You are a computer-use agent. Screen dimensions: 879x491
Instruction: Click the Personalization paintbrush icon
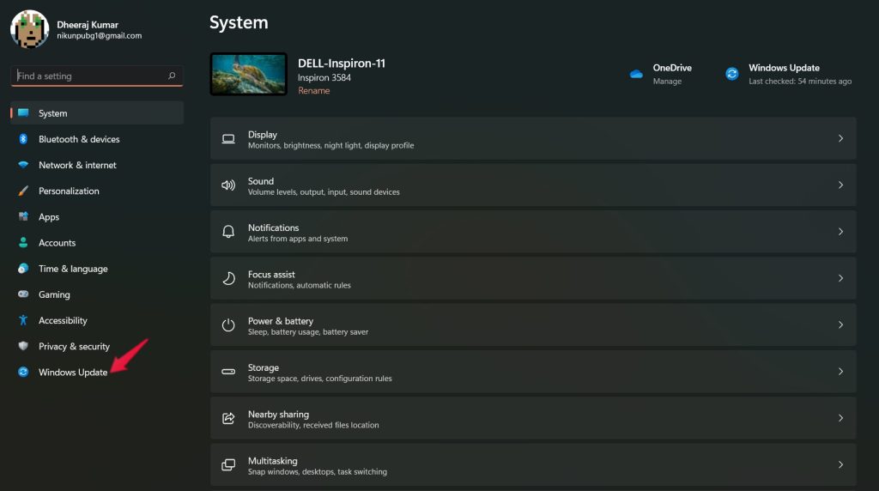[x=23, y=191]
